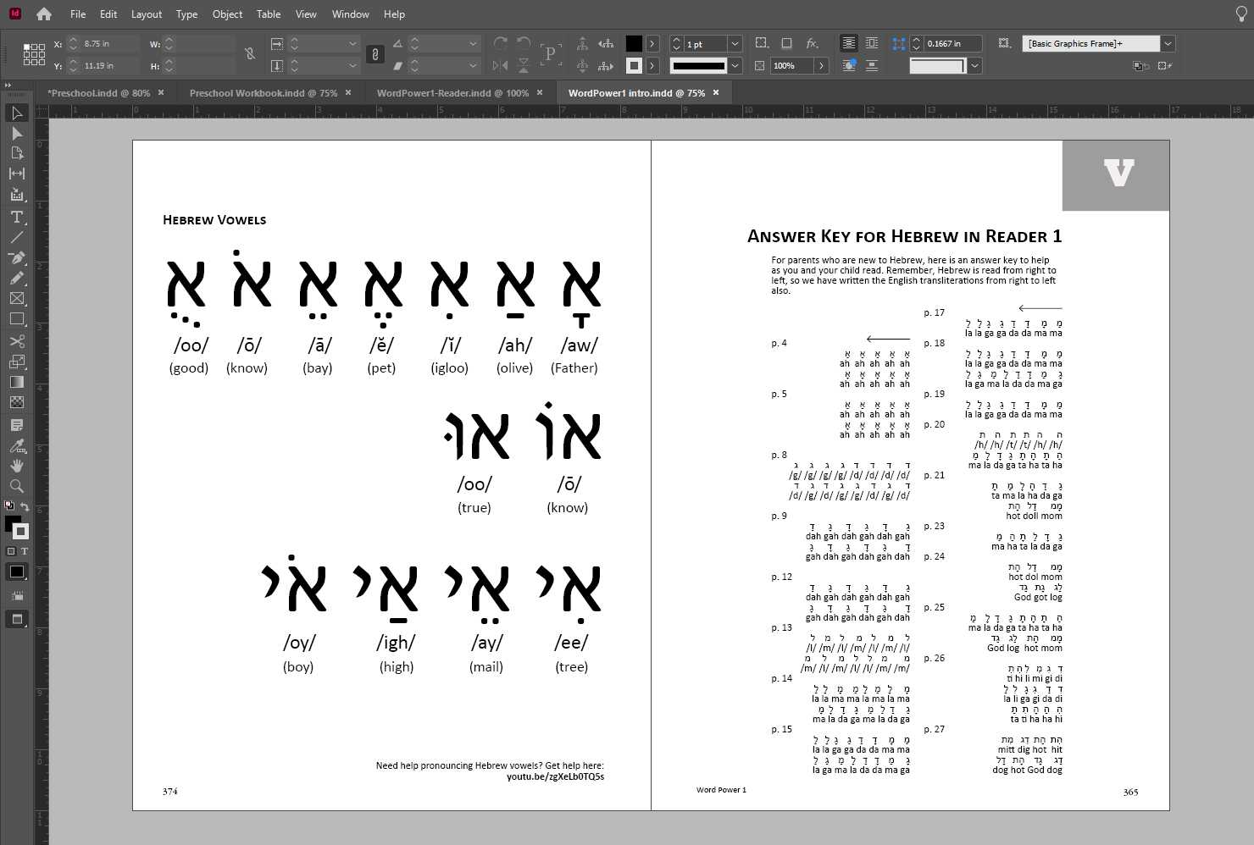Click the Flip Horizontal icon
Viewport: 1254px width, 845px height.
pyautogui.click(x=501, y=65)
